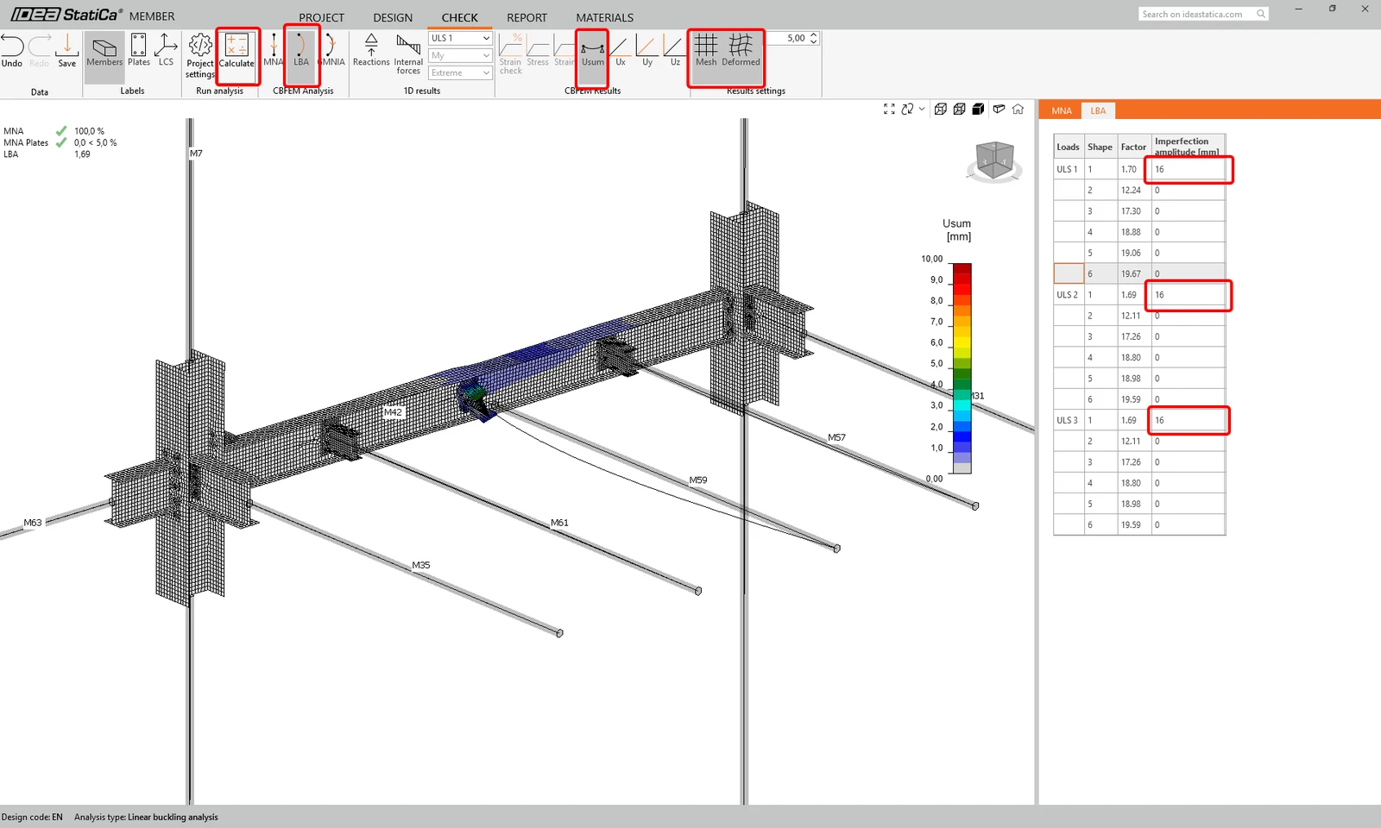1381x828 pixels.
Task: Select ULS 1 factor 19.67 row
Action: tap(1139, 273)
